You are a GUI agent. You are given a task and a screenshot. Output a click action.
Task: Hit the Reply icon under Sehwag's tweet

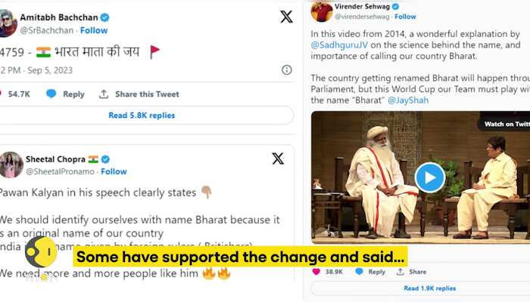[x=360, y=272]
